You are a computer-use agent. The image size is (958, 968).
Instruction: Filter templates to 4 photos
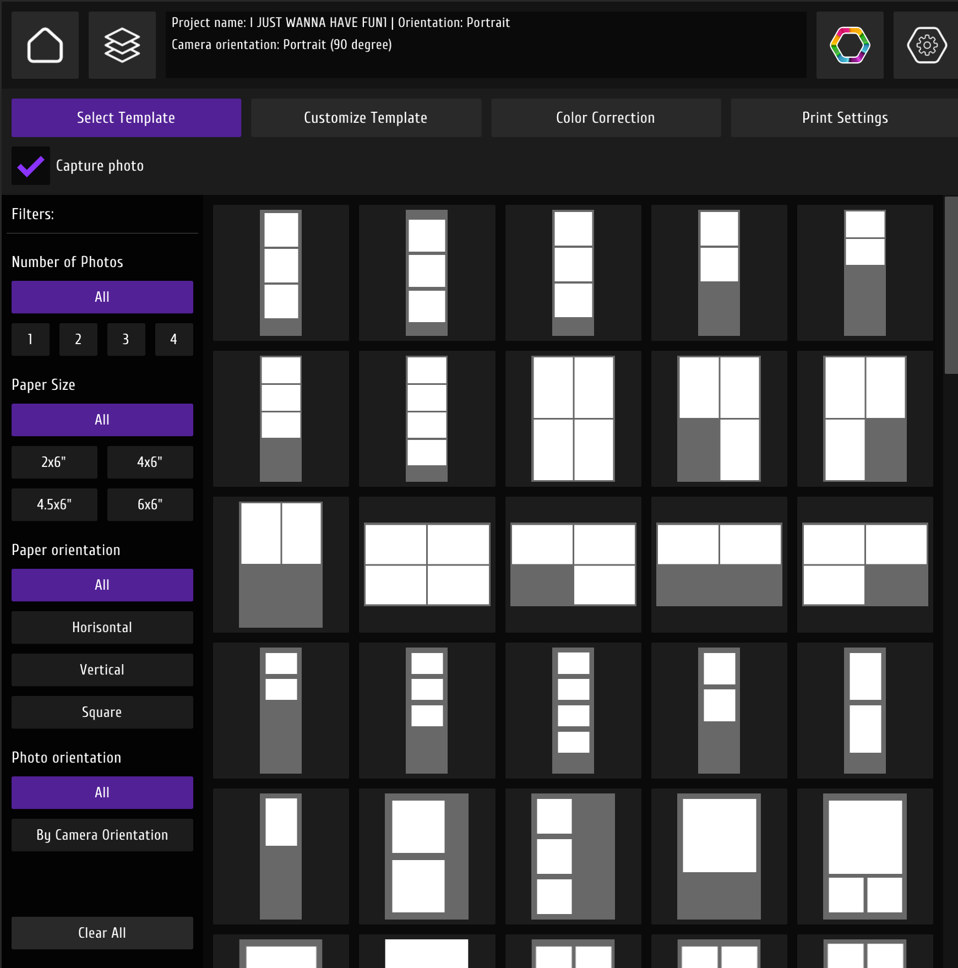(174, 340)
